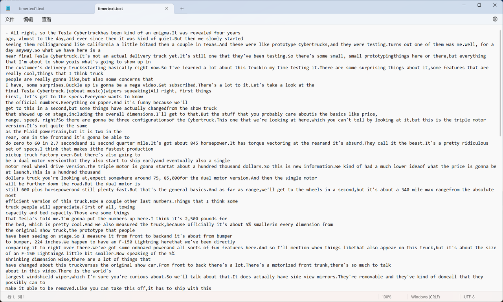The image size is (503, 302).
Task: Close the timertext.text tab
Action: point(167,9)
